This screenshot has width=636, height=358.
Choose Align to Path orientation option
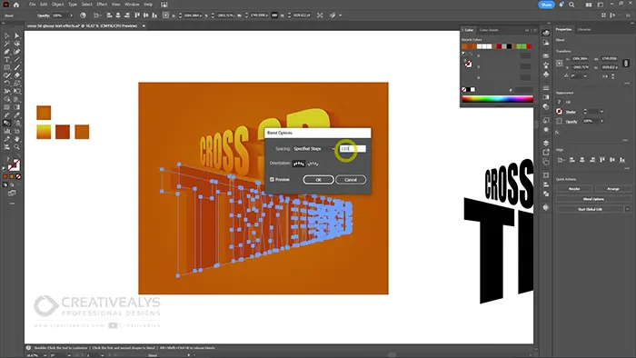click(313, 164)
